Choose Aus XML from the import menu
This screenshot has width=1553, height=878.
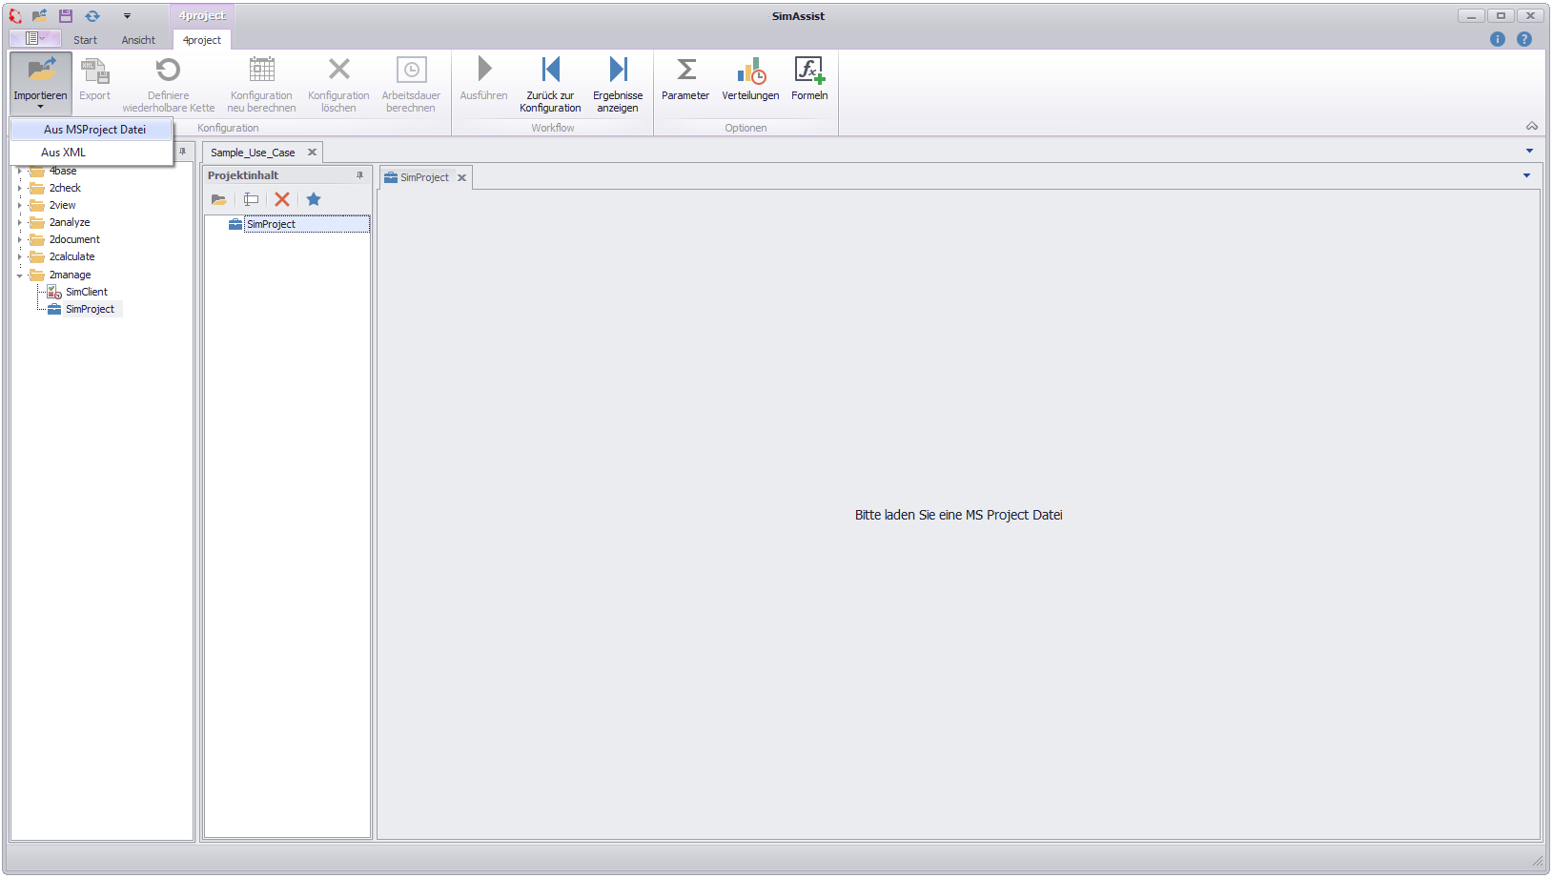click(63, 152)
